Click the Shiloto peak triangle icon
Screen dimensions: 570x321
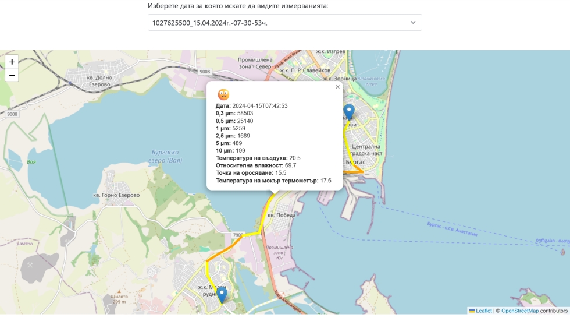(x=118, y=290)
